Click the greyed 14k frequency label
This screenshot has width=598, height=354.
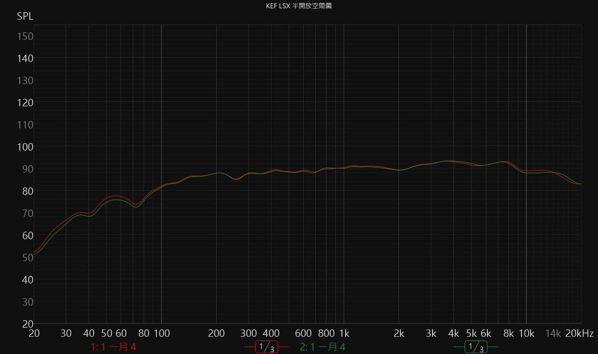[x=553, y=333]
